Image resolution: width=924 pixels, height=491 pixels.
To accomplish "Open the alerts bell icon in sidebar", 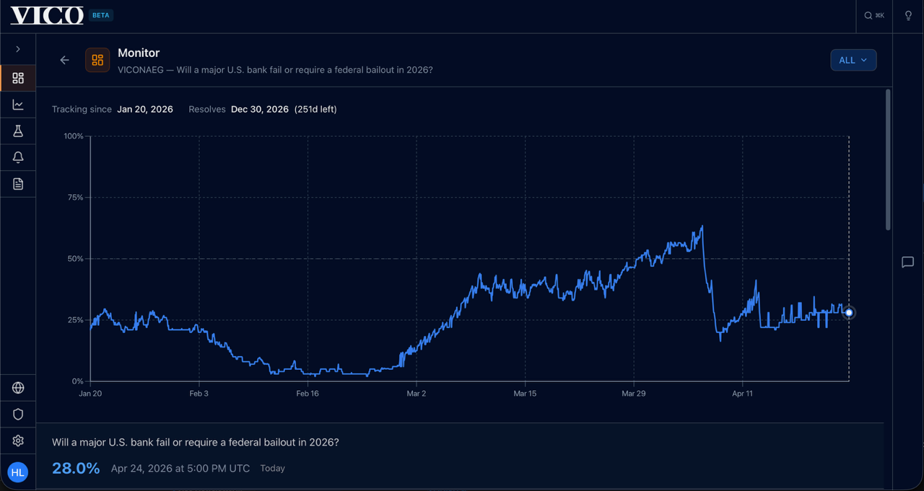I will (18, 157).
